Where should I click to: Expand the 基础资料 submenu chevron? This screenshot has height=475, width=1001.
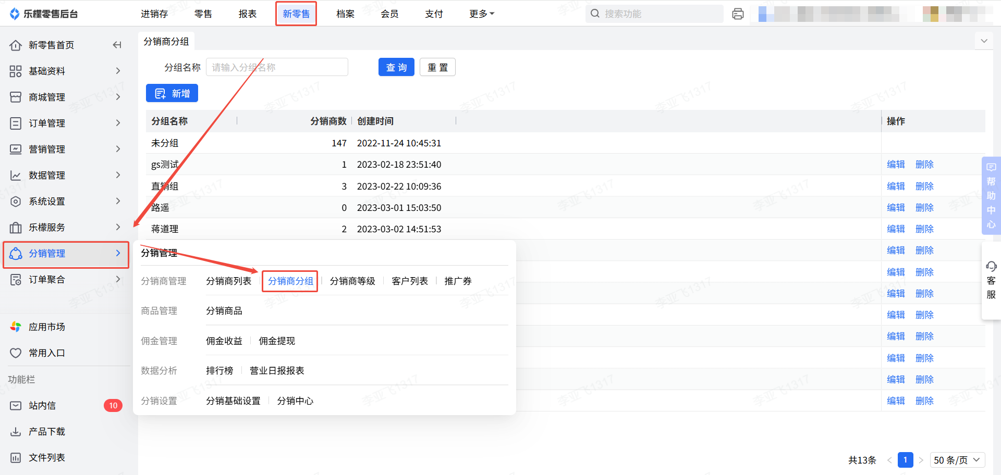(118, 71)
